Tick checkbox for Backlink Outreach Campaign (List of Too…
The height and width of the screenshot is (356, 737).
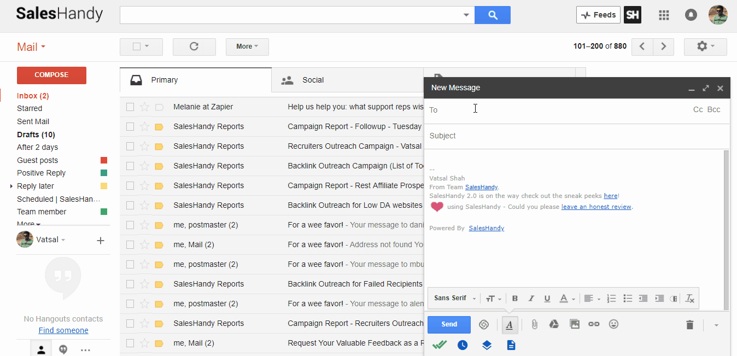130,166
